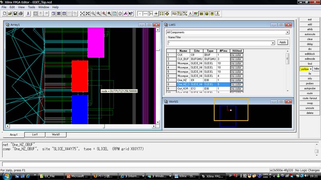This screenshot has width=321, height=180.
Task: Click the route -fanout button
Action: pos(310,98)
